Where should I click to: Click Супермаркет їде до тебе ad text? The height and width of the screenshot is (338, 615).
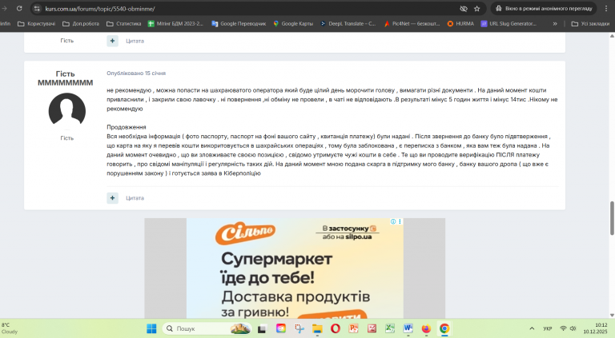[276, 268]
